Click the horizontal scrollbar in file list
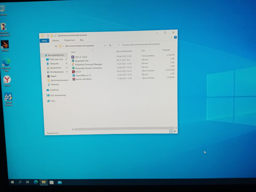256x192 pixels. (124, 129)
